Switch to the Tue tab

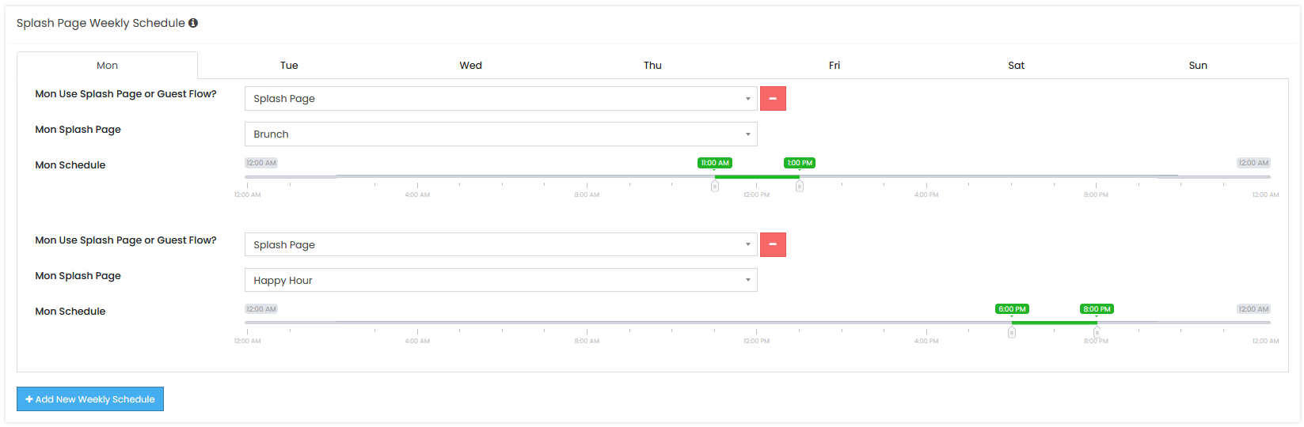click(x=289, y=66)
